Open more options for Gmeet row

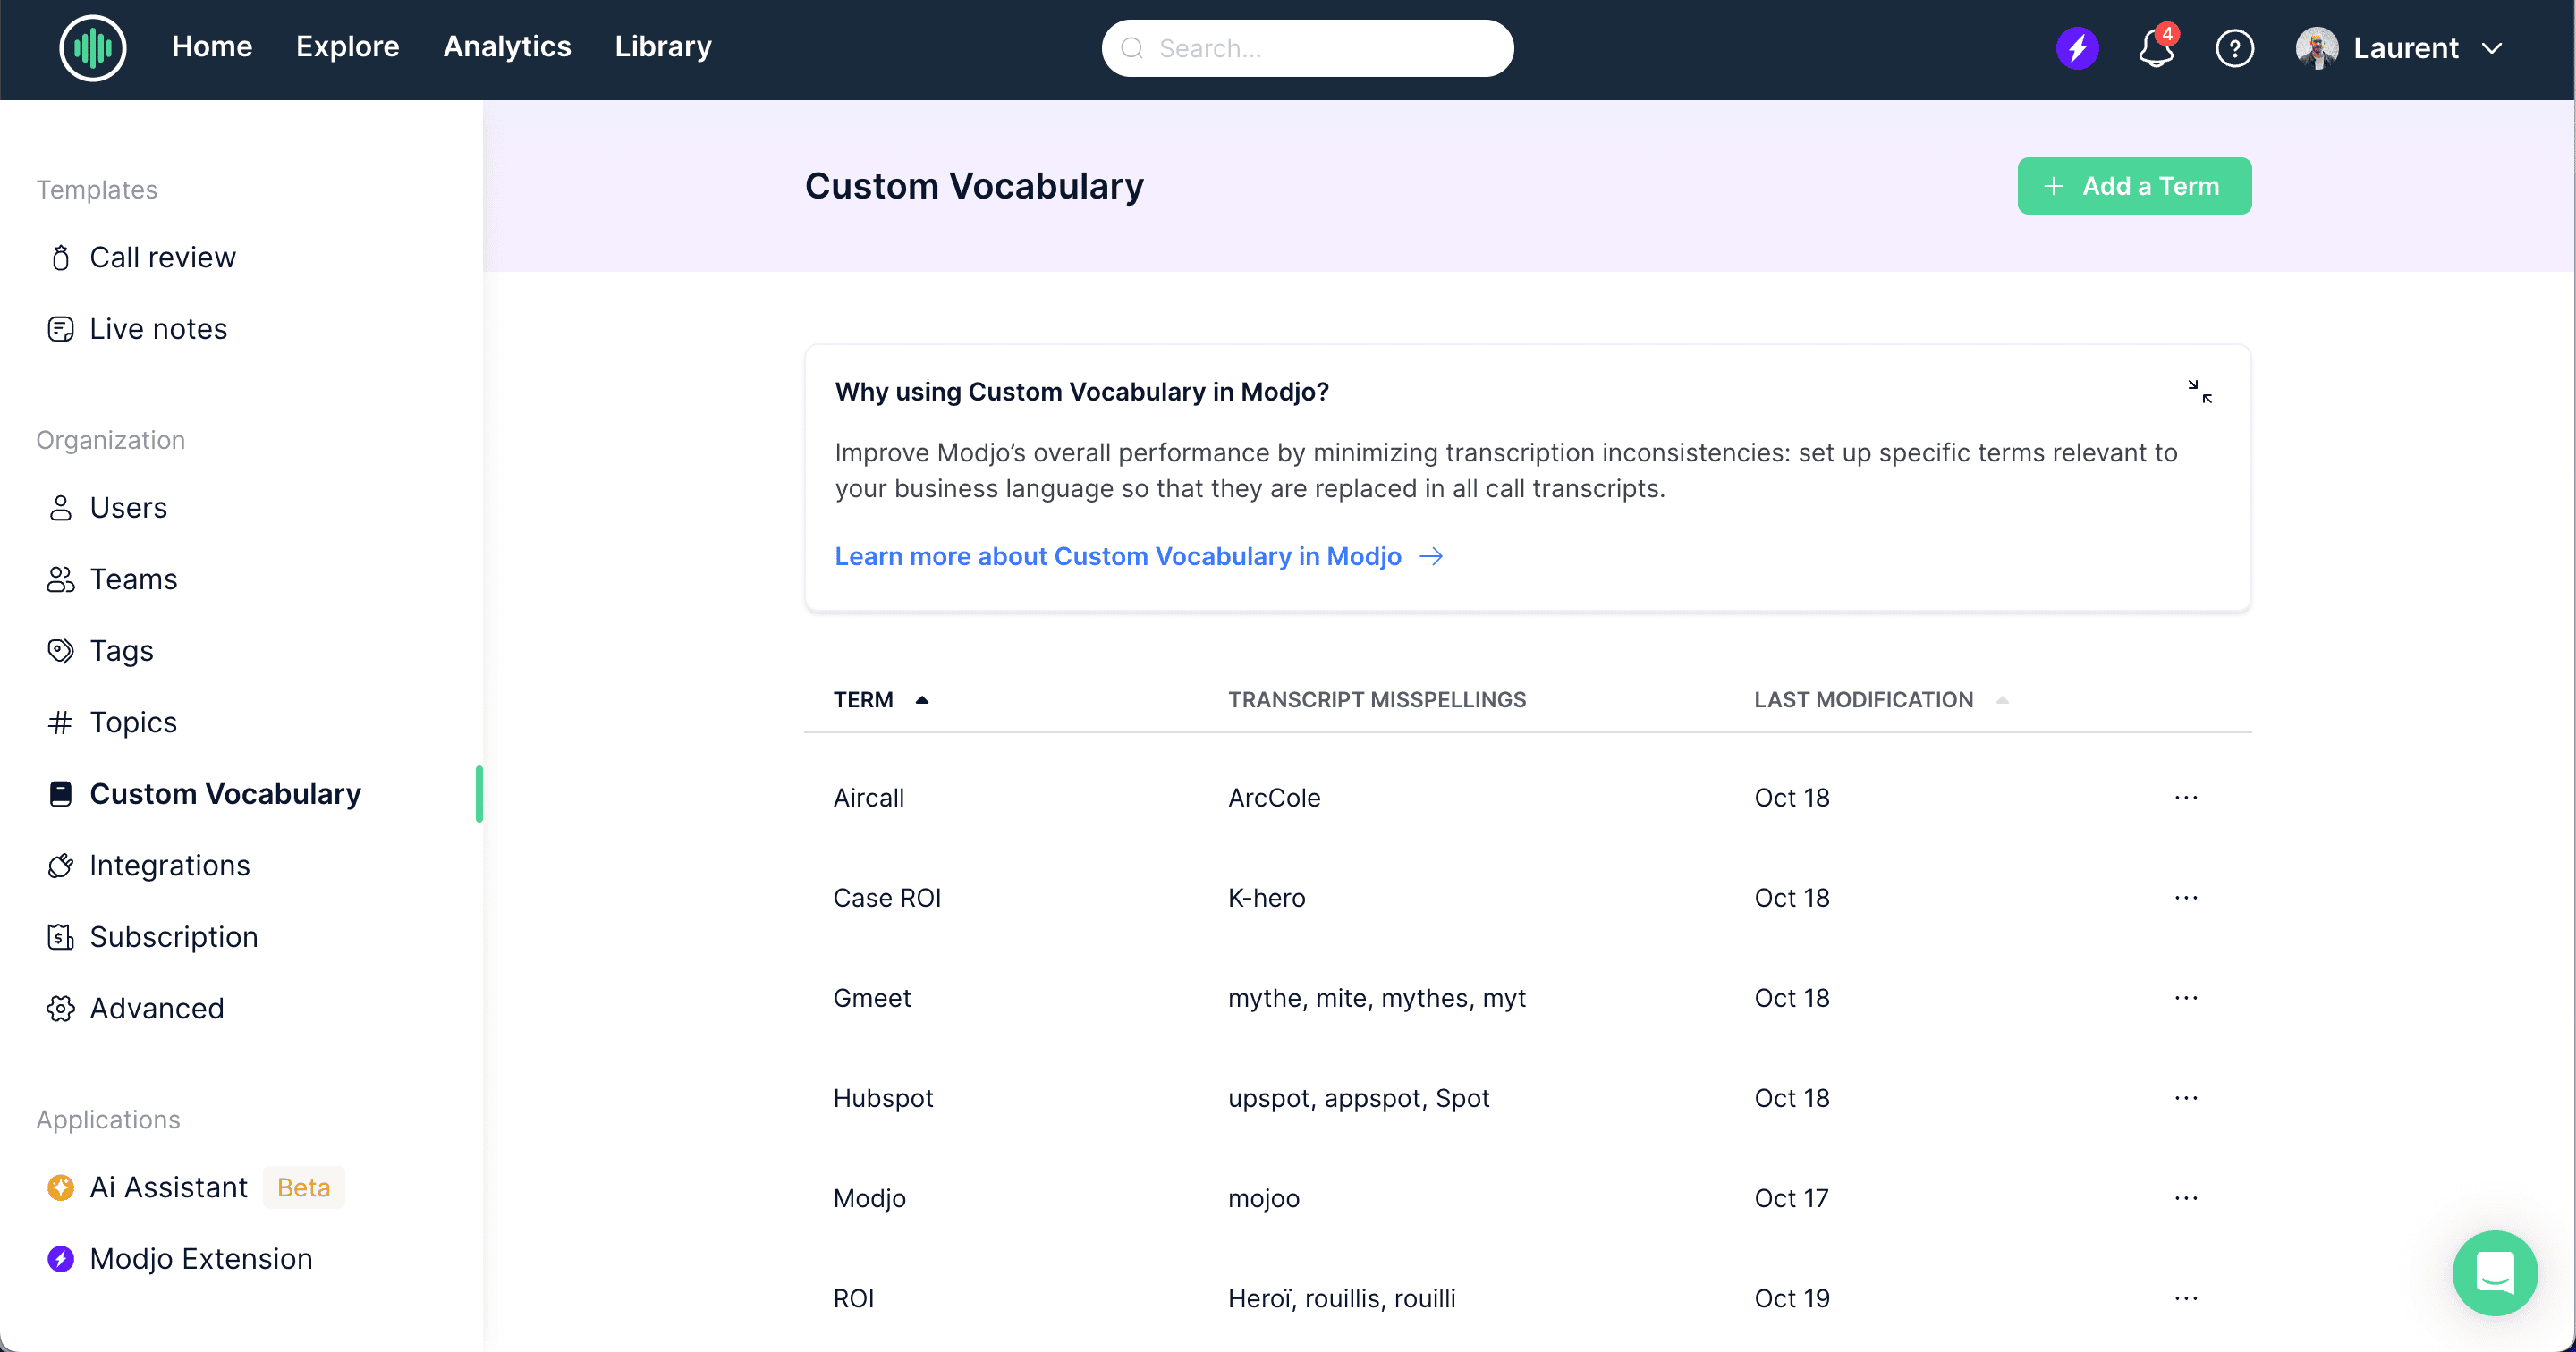2186,998
